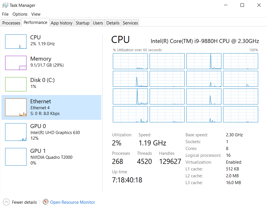Screen dimensions: 267x210
Task: Open the Services tab
Action: pyautogui.click(x=130, y=23)
